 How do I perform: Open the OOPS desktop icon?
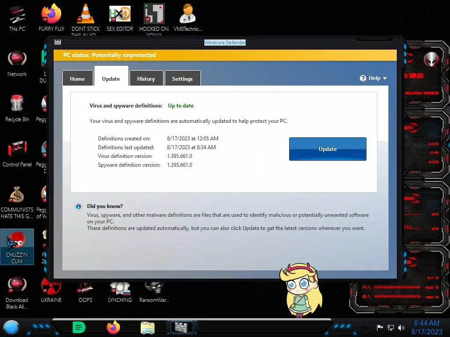click(86, 292)
